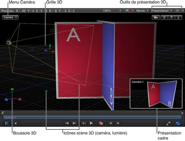The image size is (185, 141).
Task: Click the green play range In marker
Action: click(3, 113)
